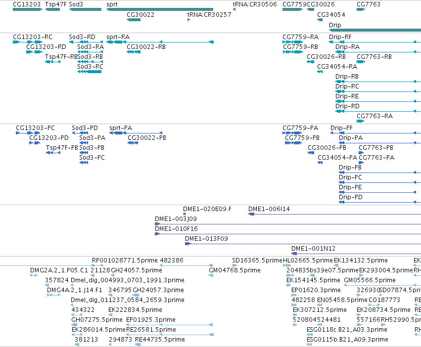Image resolution: width=421 pixels, height=347 pixels.
Task: Click protein Sod3-PD
Action: pyautogui.click(x=85, y=128)
